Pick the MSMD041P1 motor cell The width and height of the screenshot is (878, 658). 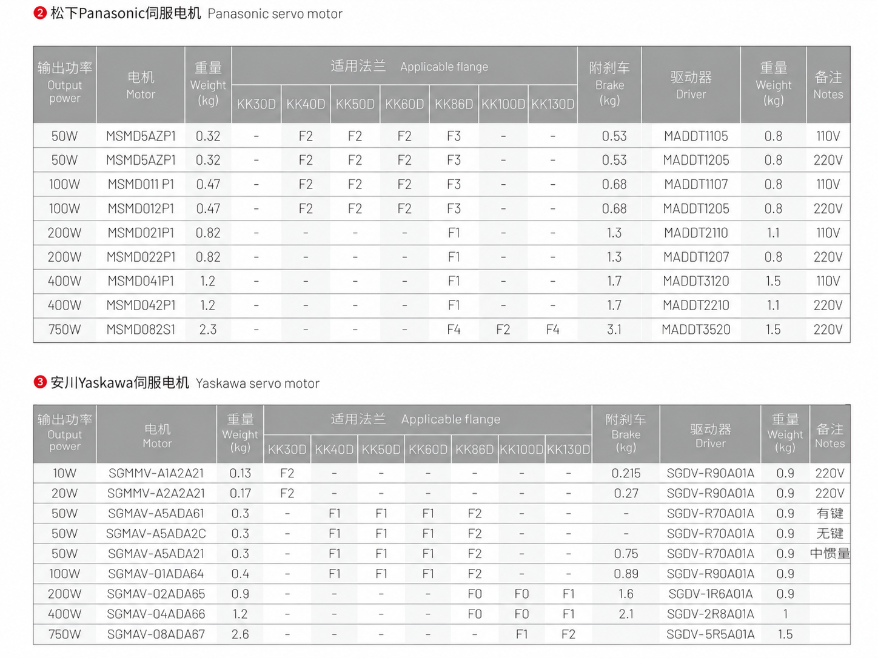[x=141, y=281]
